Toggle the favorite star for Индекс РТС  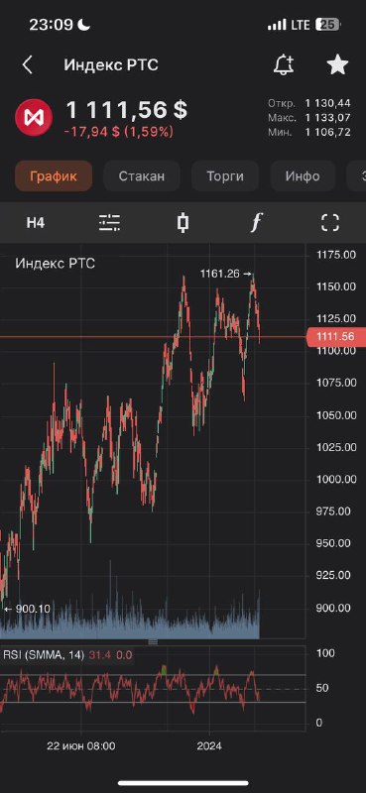pos(337,64)
